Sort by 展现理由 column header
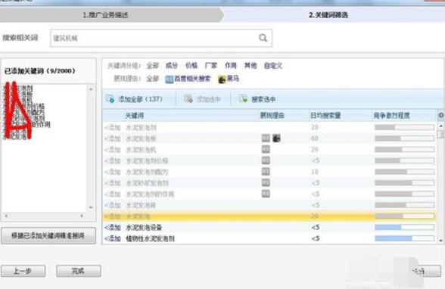 point(272,116)
